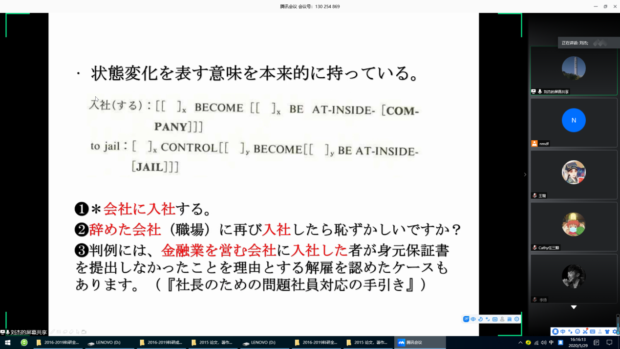Open emoji panel on IME toolbar
The height and width of the screenshot is (349, 620).
tap(577, 331)
